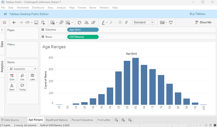
Task: Click the Save icon in toolbar
Action: click(x=36, y=23)
